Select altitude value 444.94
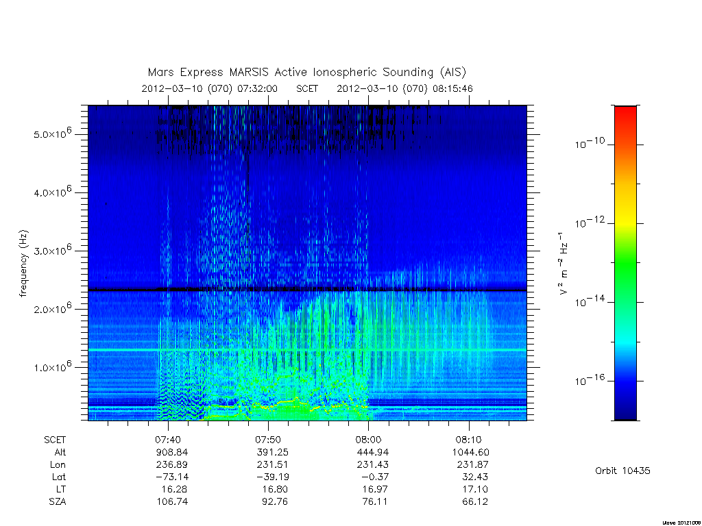Viewport: 702px width, 526px height. tap(372, 452)
